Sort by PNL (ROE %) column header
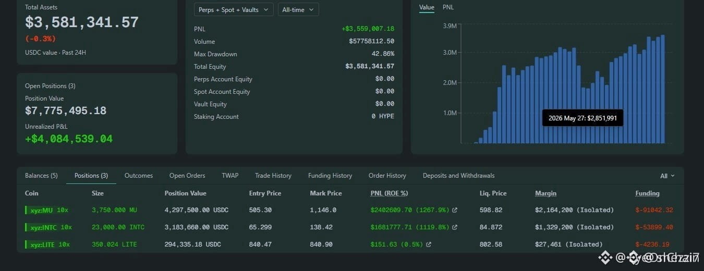Viewport: 704px width, 271px height. pos(389,193)
